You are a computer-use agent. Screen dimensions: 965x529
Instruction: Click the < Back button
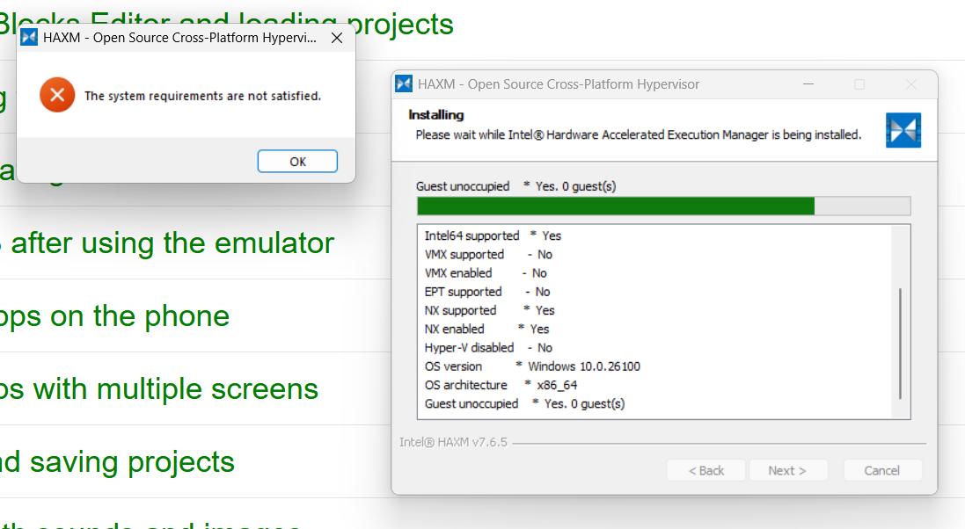(x=706, y=470)
